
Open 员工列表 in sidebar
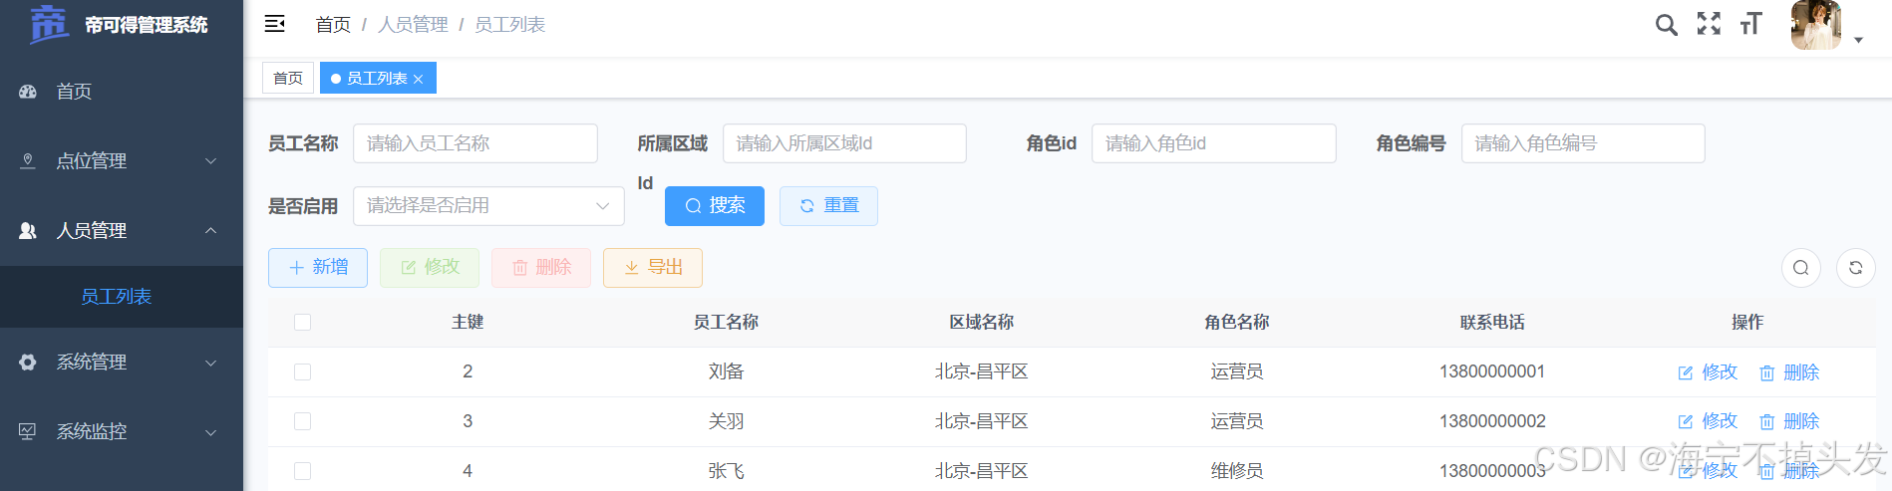tap(122, 297)
